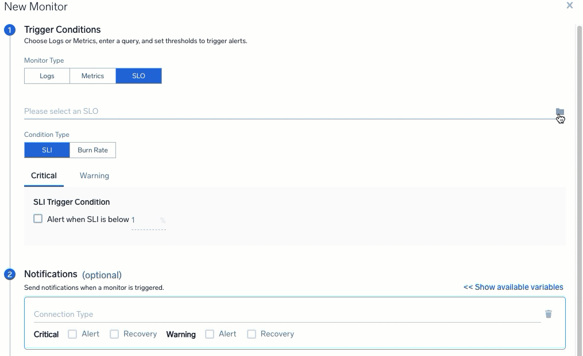
Task: Click the step 1 circle marker
Action: [x=10, y=30]
